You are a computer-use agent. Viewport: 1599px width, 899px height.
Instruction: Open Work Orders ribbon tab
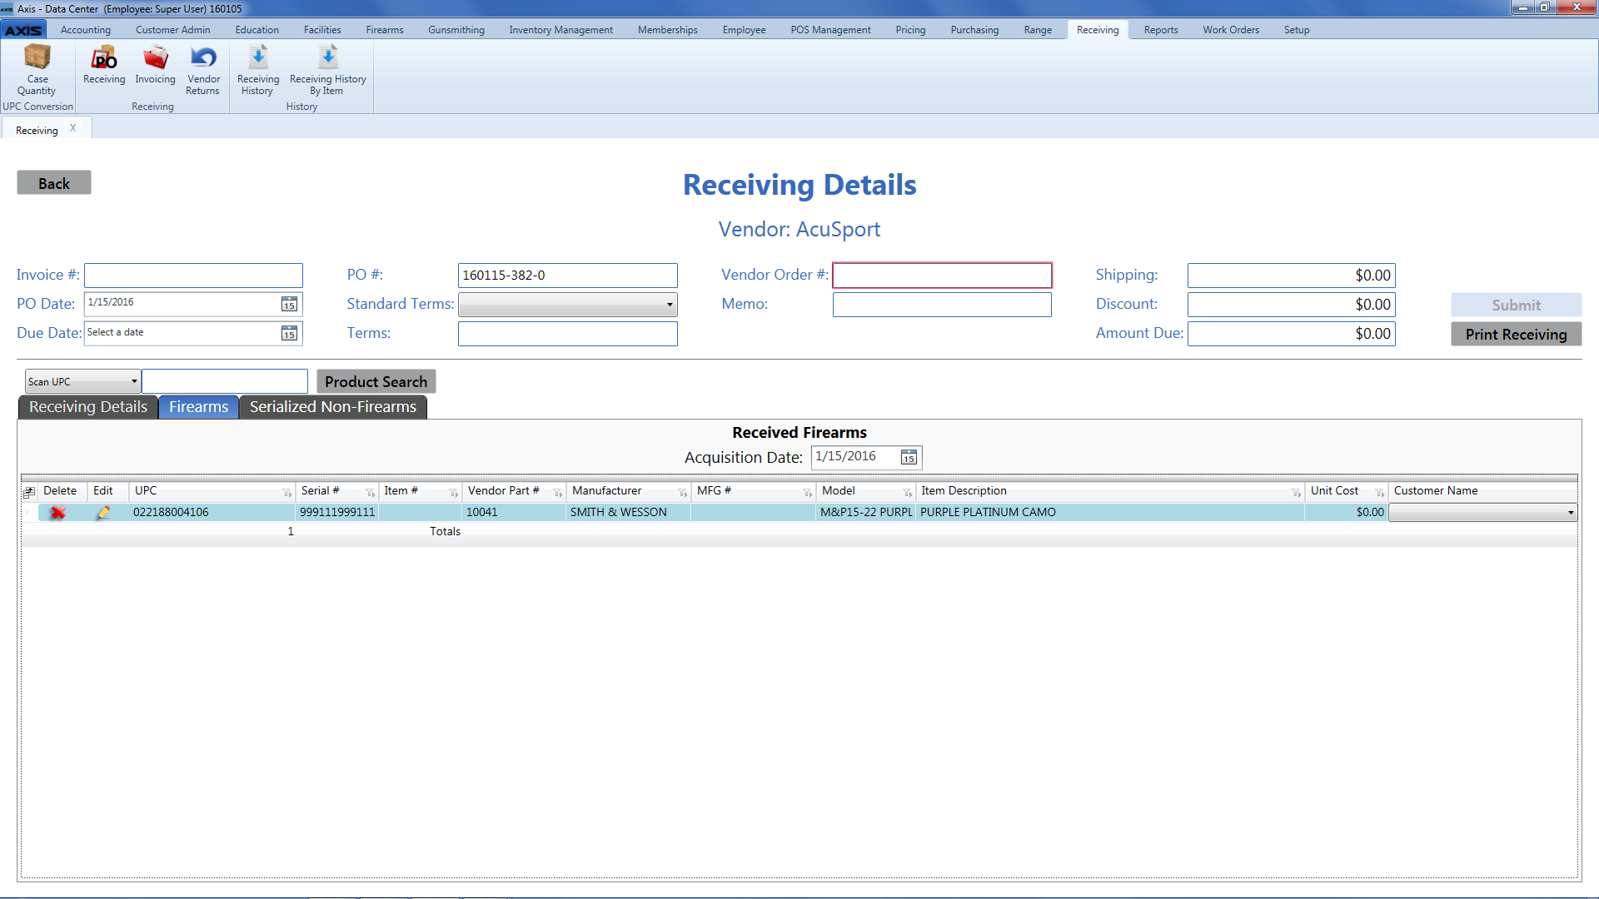point(1231,30)
